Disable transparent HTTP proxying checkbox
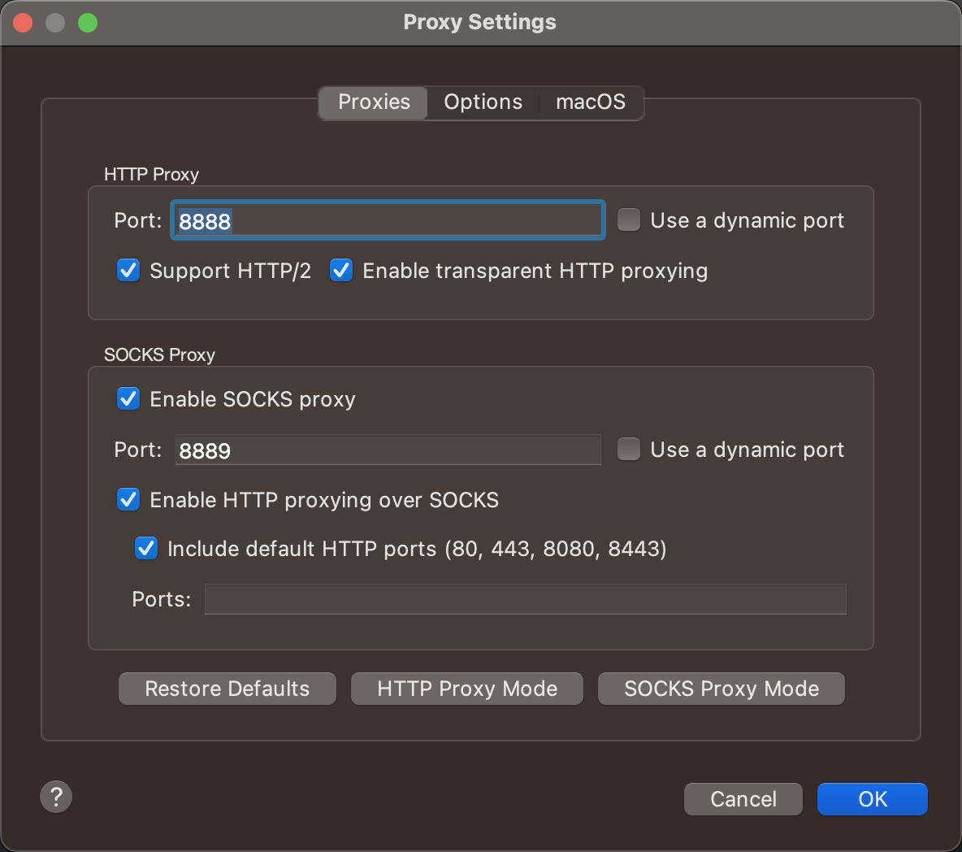 pyautogui.click(x=341, y=270)
